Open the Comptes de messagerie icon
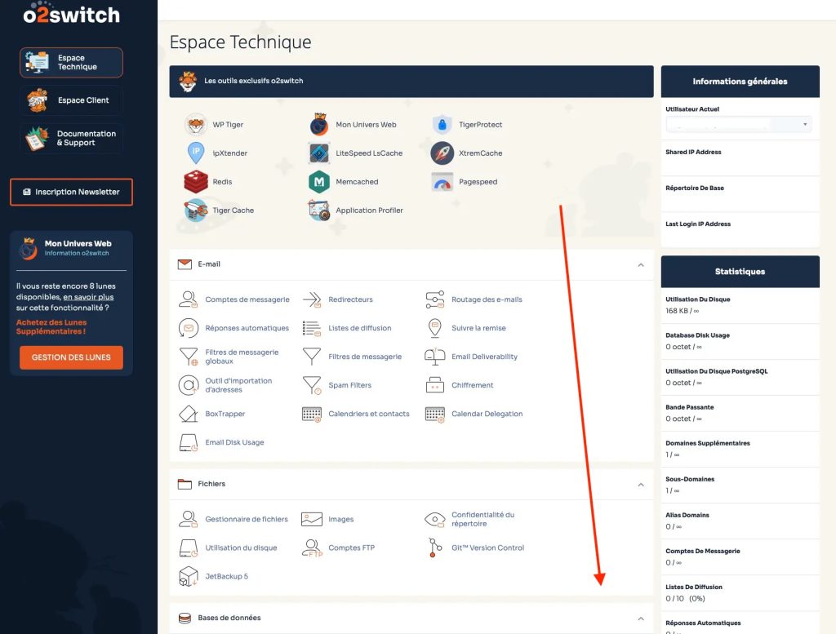Viewport: 836px width, 634px height. (x=189, y=299)
